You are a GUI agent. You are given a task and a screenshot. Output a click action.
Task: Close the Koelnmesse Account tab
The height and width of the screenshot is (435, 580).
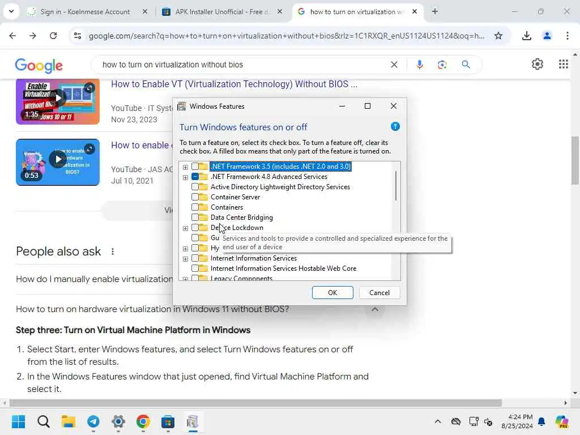(x=145, y=11)
